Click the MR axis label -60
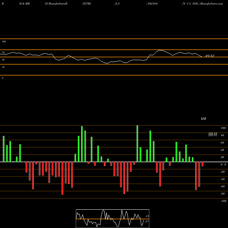The image size is (228, 228). click(223, 187)
